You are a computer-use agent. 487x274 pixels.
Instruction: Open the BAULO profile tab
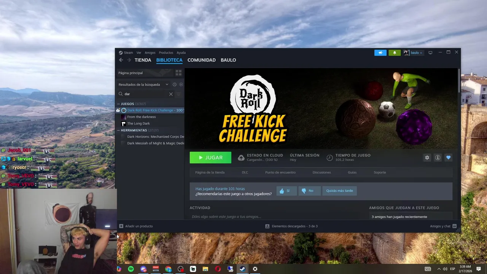(x=228, y=60)
